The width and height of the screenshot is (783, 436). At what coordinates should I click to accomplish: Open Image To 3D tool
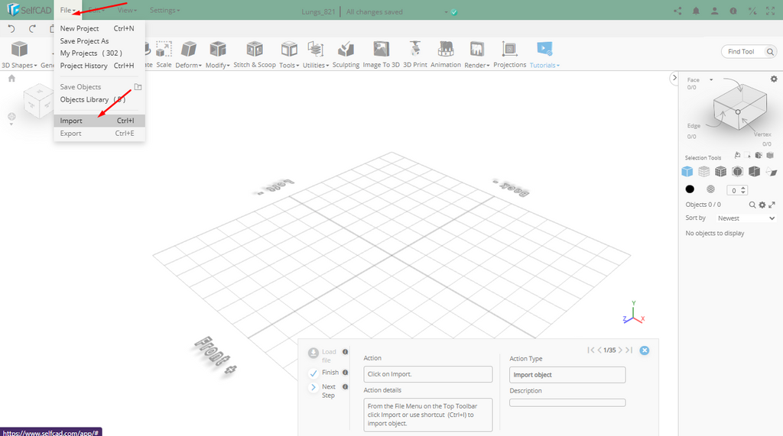pos(381,55)
